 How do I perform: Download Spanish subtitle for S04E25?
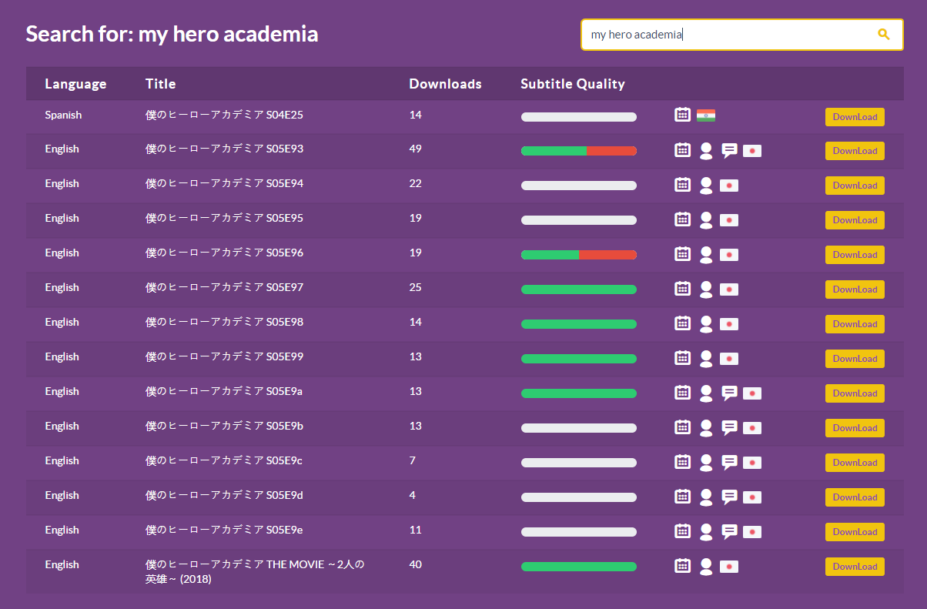855,117
